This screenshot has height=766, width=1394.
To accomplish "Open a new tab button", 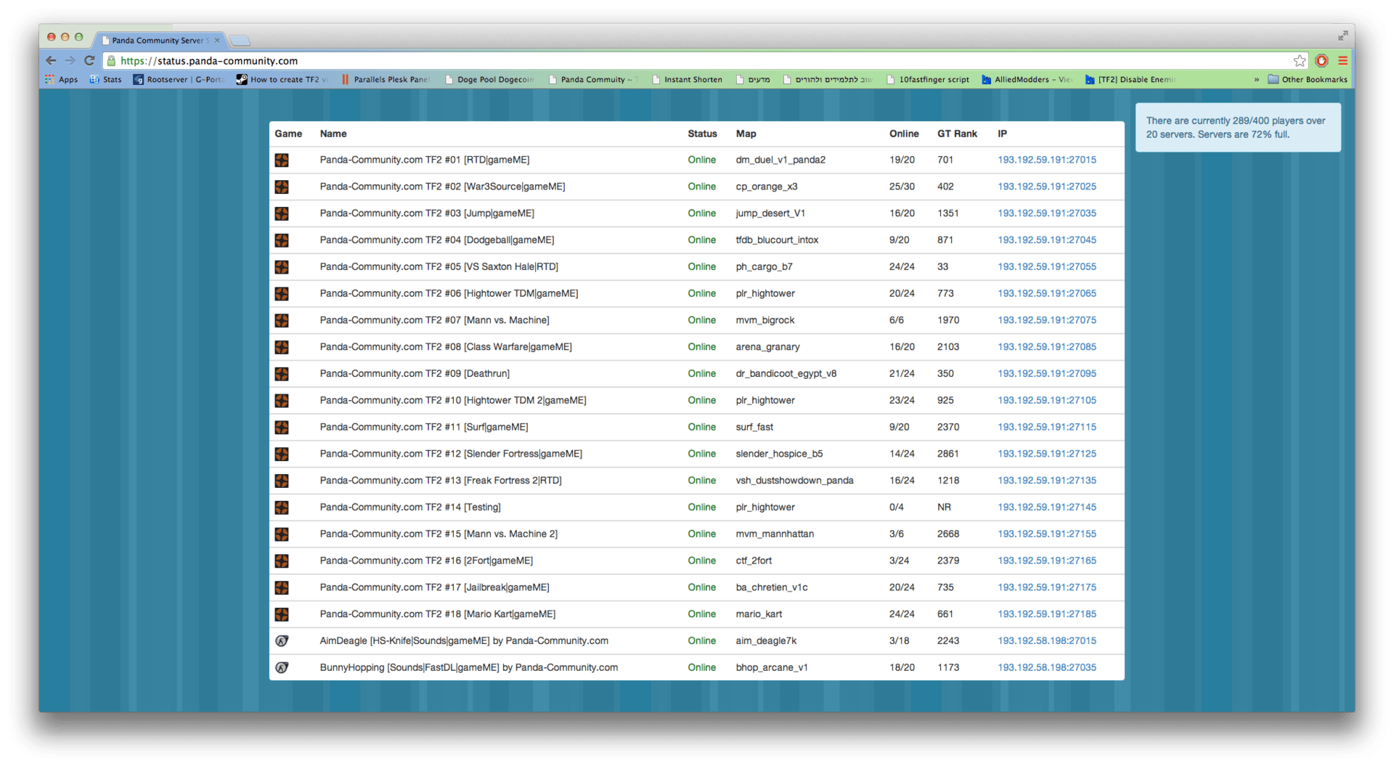I will 240,41.
